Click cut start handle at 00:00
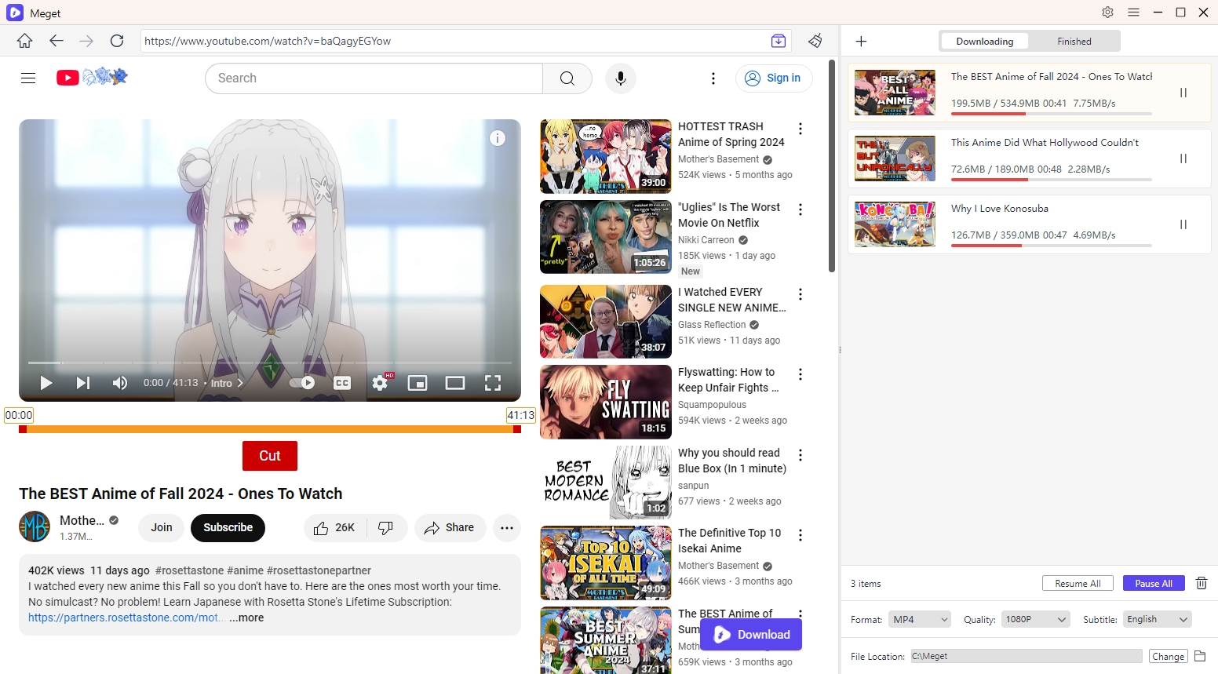Screen dimensions: 1218x674 point(23,429)
